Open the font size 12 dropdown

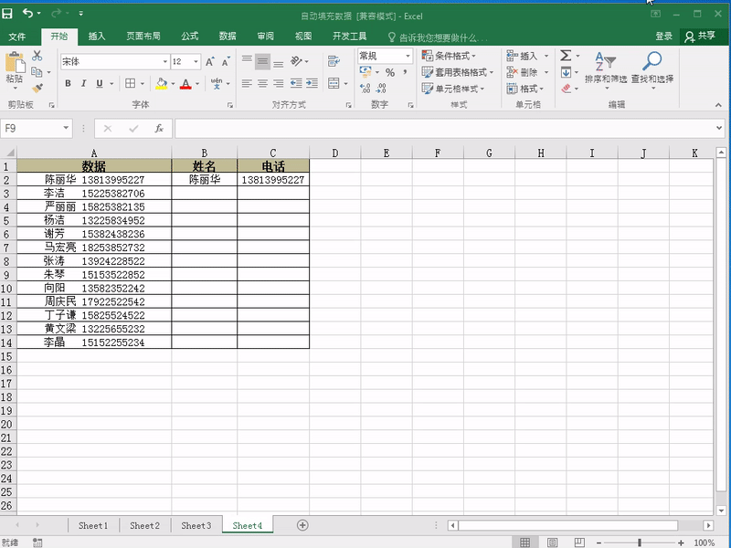[x=196, y=61]
